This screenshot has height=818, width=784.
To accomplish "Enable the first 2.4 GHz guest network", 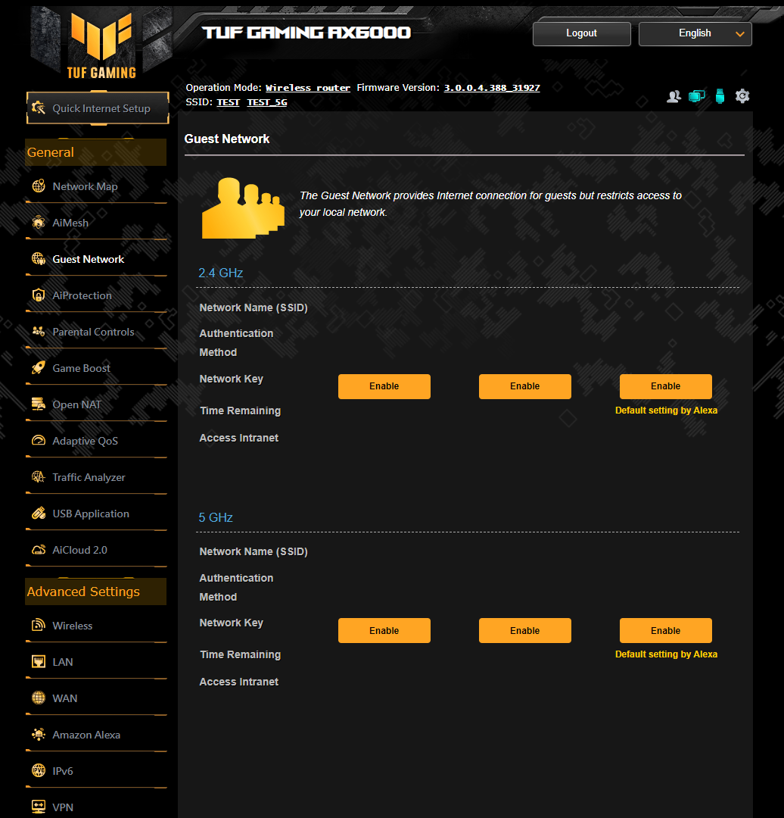I will [384, 386].
